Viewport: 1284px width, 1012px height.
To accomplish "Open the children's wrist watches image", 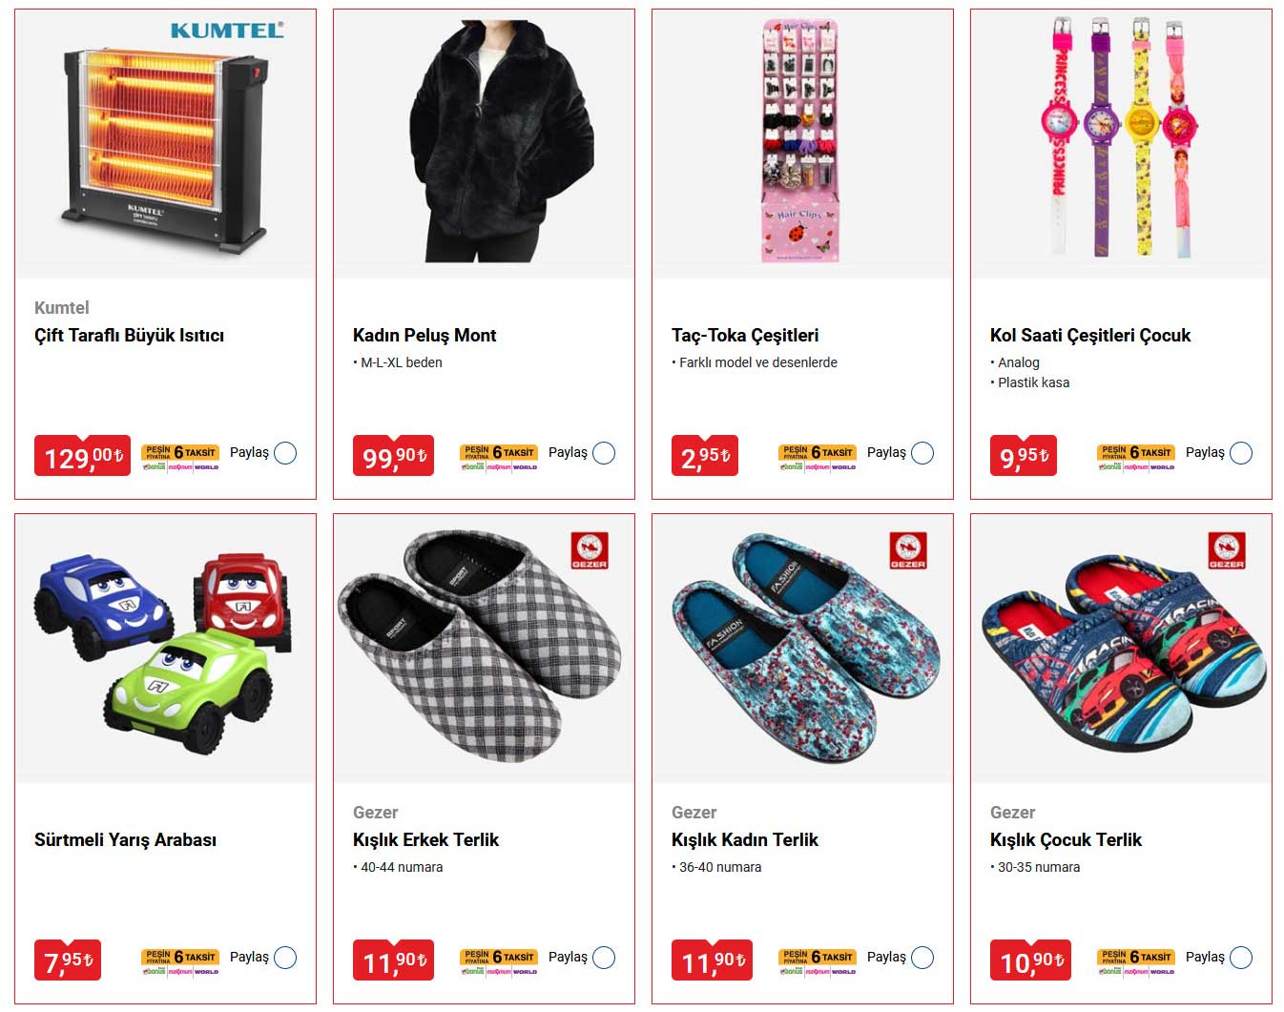I will (1121, 143).
